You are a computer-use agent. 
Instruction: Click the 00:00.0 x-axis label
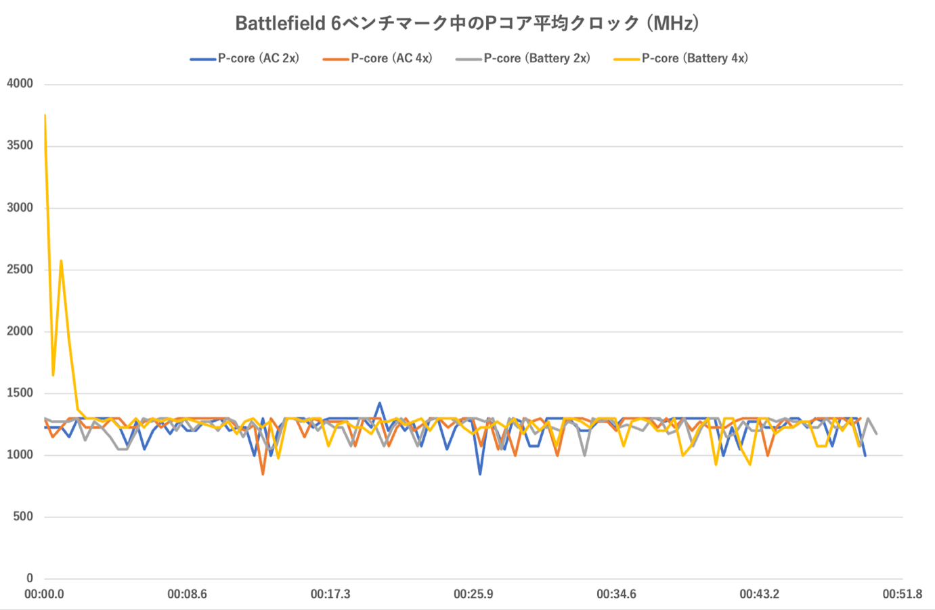click(x=44, y=594)
